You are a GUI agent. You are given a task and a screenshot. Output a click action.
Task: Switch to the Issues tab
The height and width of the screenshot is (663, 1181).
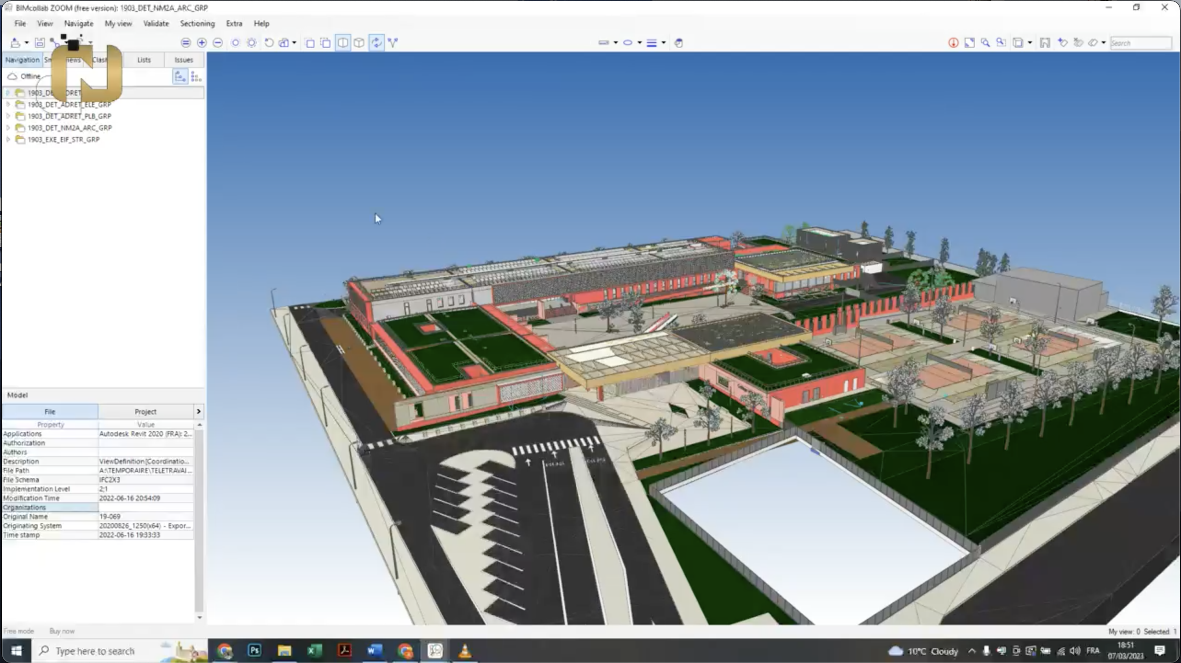(183, 60)
